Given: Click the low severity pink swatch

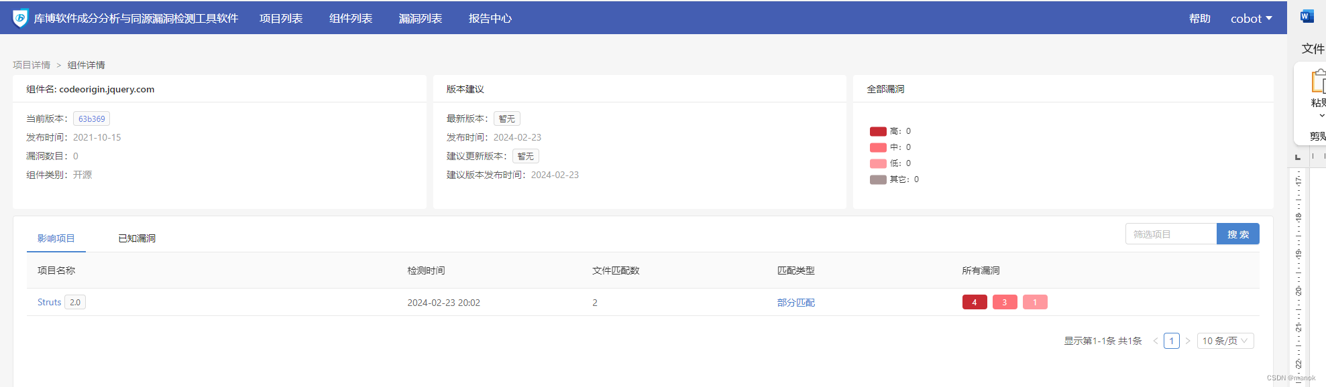Looking at the screenshot, I should (878, 163).
